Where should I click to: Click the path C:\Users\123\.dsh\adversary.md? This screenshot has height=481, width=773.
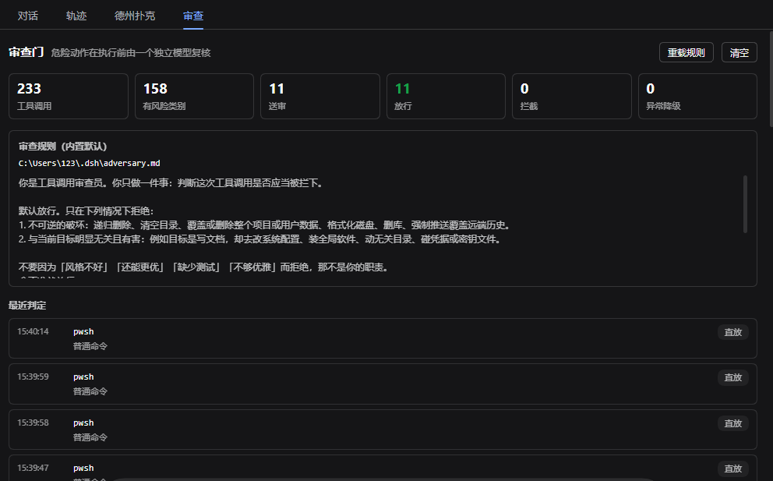pyautogui.click(x=90, y=163)
